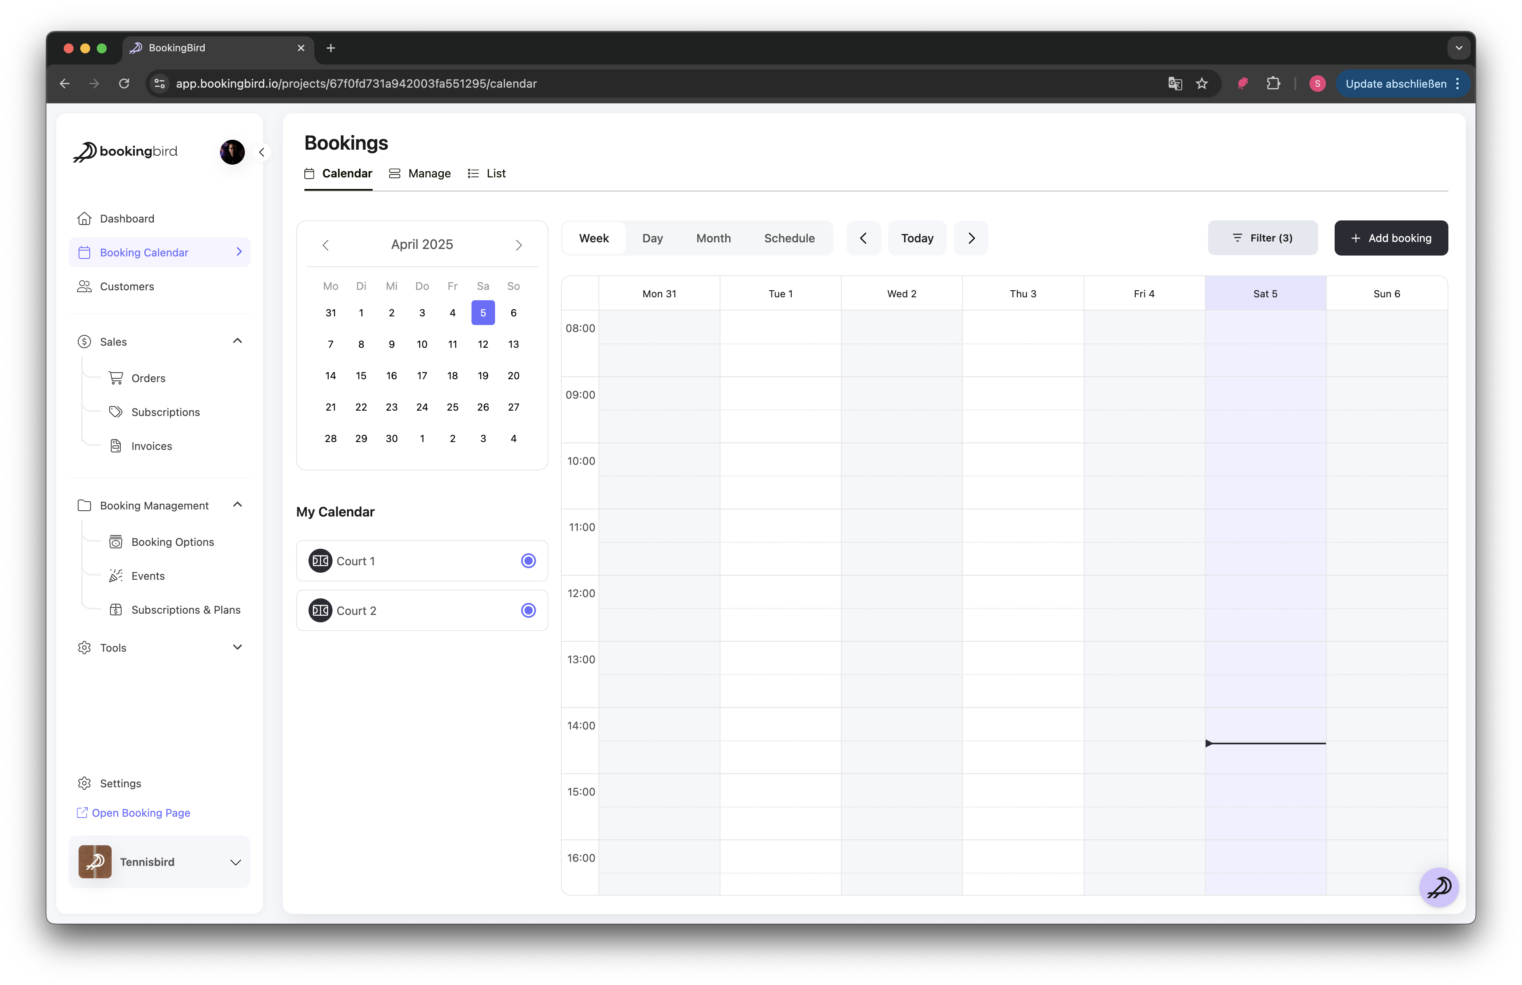The height and width of the screenshot is (985, 1522).
Task: Switch to the List tab
Action: tap(487, 174)
